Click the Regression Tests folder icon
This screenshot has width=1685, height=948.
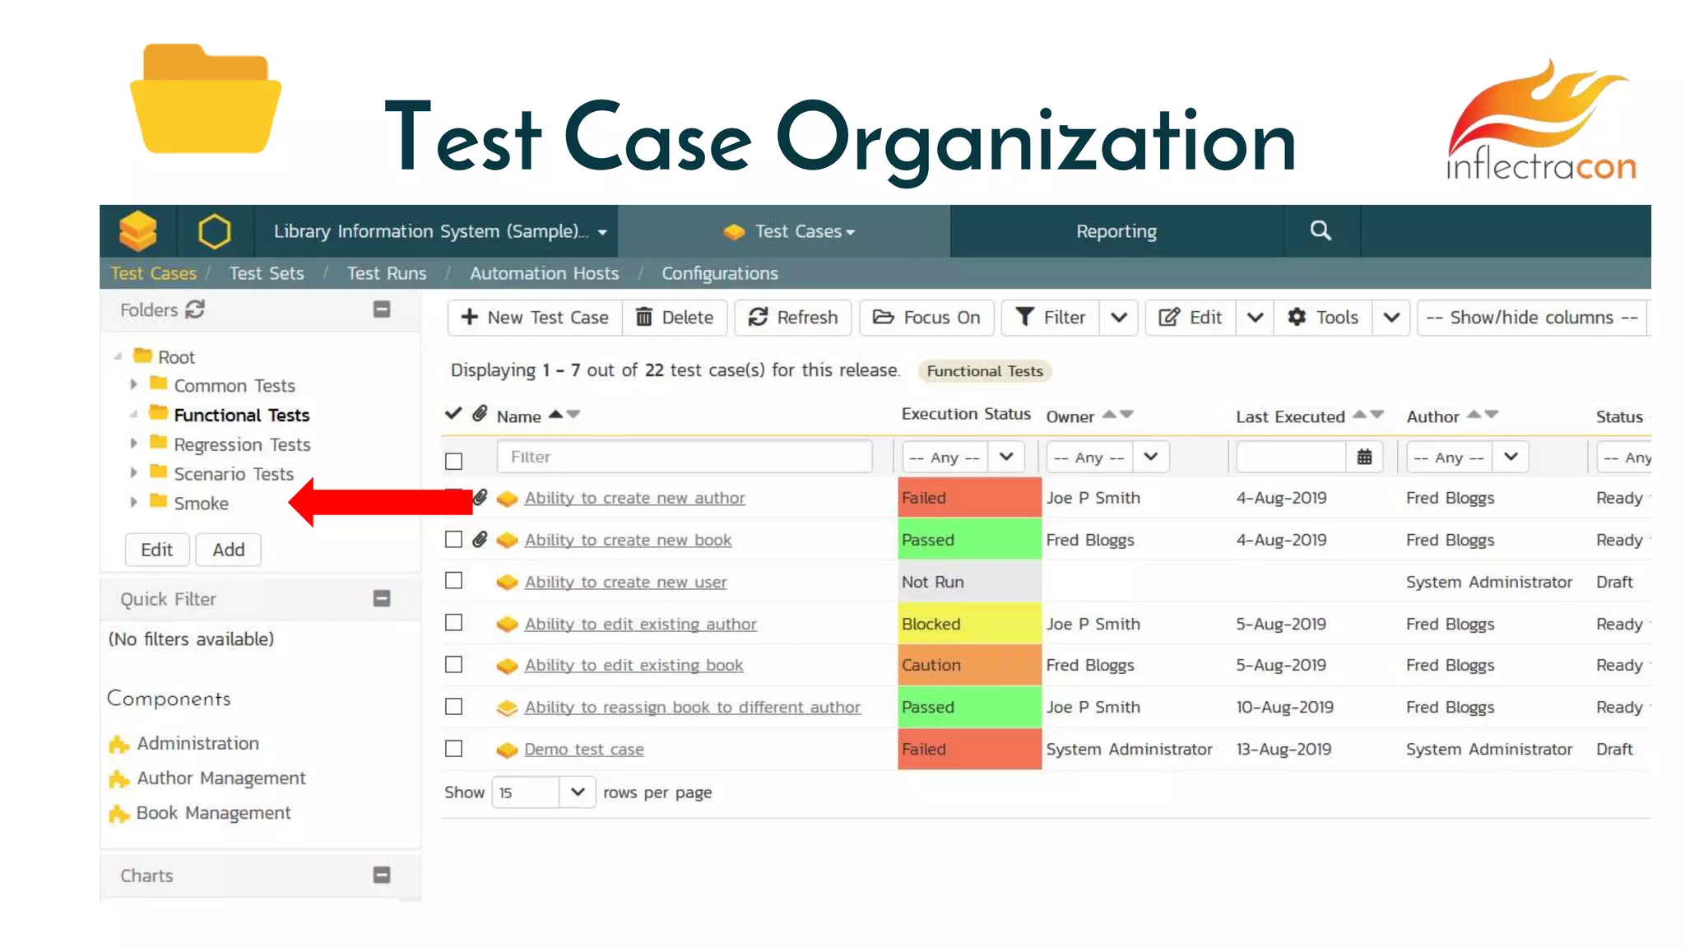point(159,443)
